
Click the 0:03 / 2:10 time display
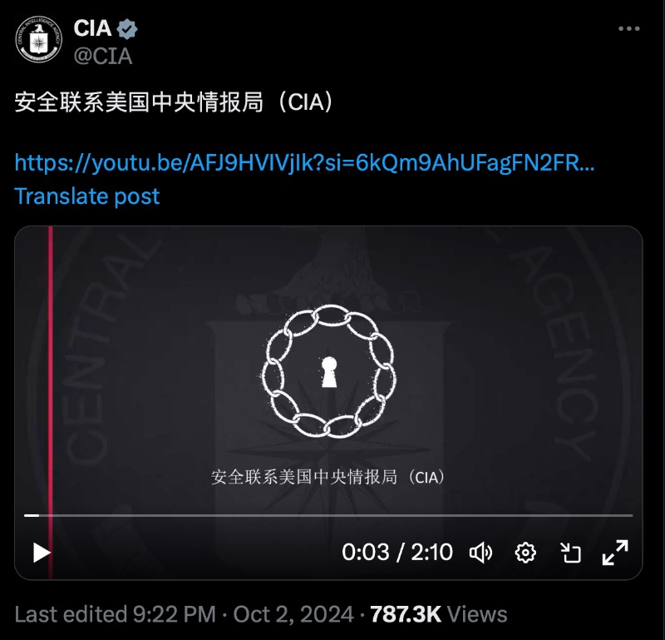point(397,552)
